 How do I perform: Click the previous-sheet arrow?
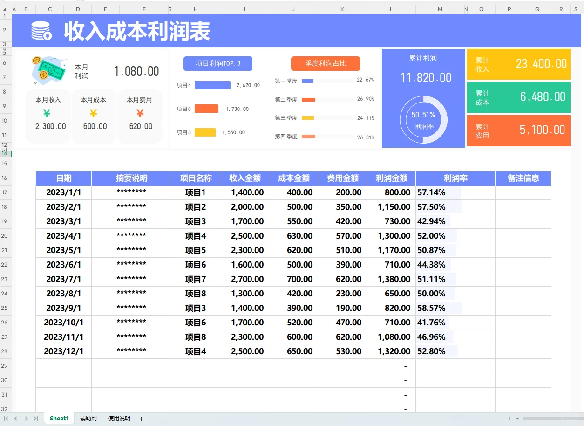tap(15, 418)
